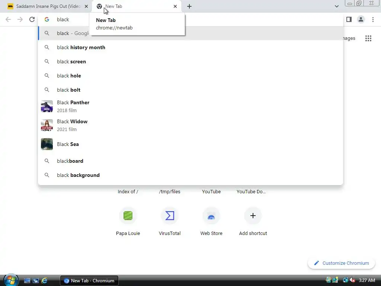
Task: Click Switch between windows quick launch icon
Action: point(36,281)
